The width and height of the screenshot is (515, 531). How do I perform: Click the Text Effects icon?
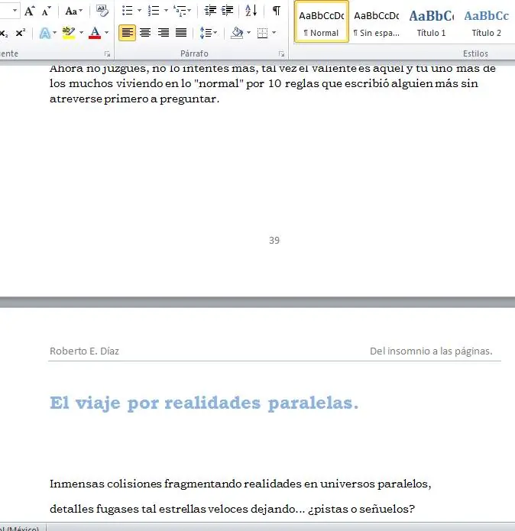pyautogui.click(x=44, y=33)
